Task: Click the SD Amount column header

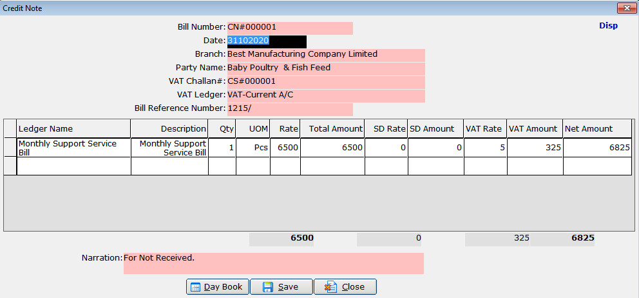Action: click(x=435, y=129)
